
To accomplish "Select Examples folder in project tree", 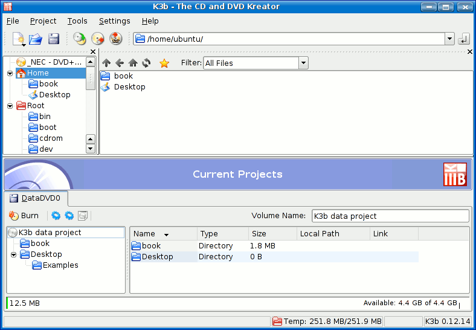I will pyautogui.click(x=55, y=265).
